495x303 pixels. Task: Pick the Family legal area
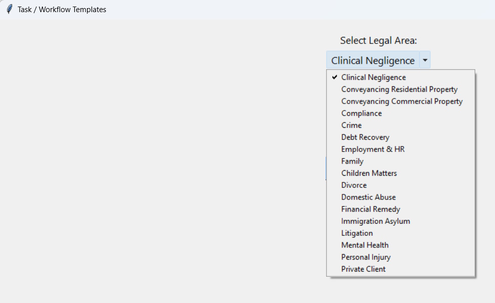[x=352, y=162]
